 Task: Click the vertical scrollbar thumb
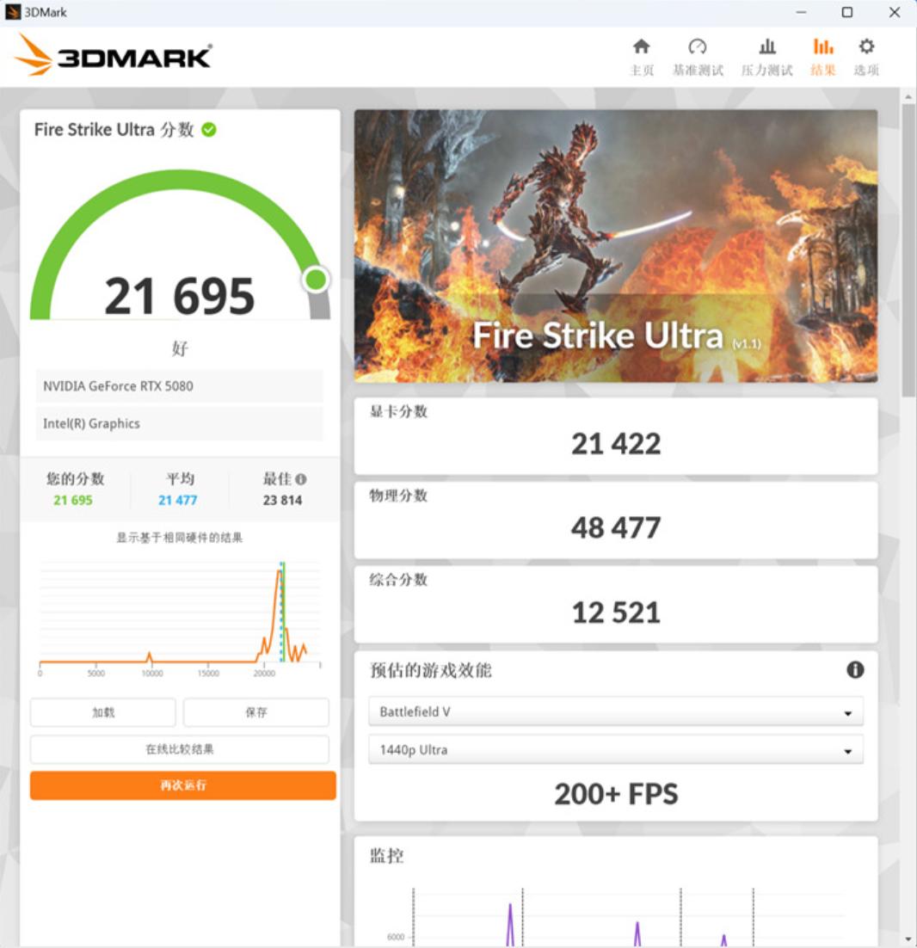point(908,250)
